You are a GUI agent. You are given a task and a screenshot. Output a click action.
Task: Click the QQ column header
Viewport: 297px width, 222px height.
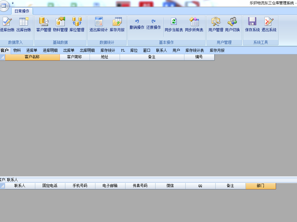point(200,186)
